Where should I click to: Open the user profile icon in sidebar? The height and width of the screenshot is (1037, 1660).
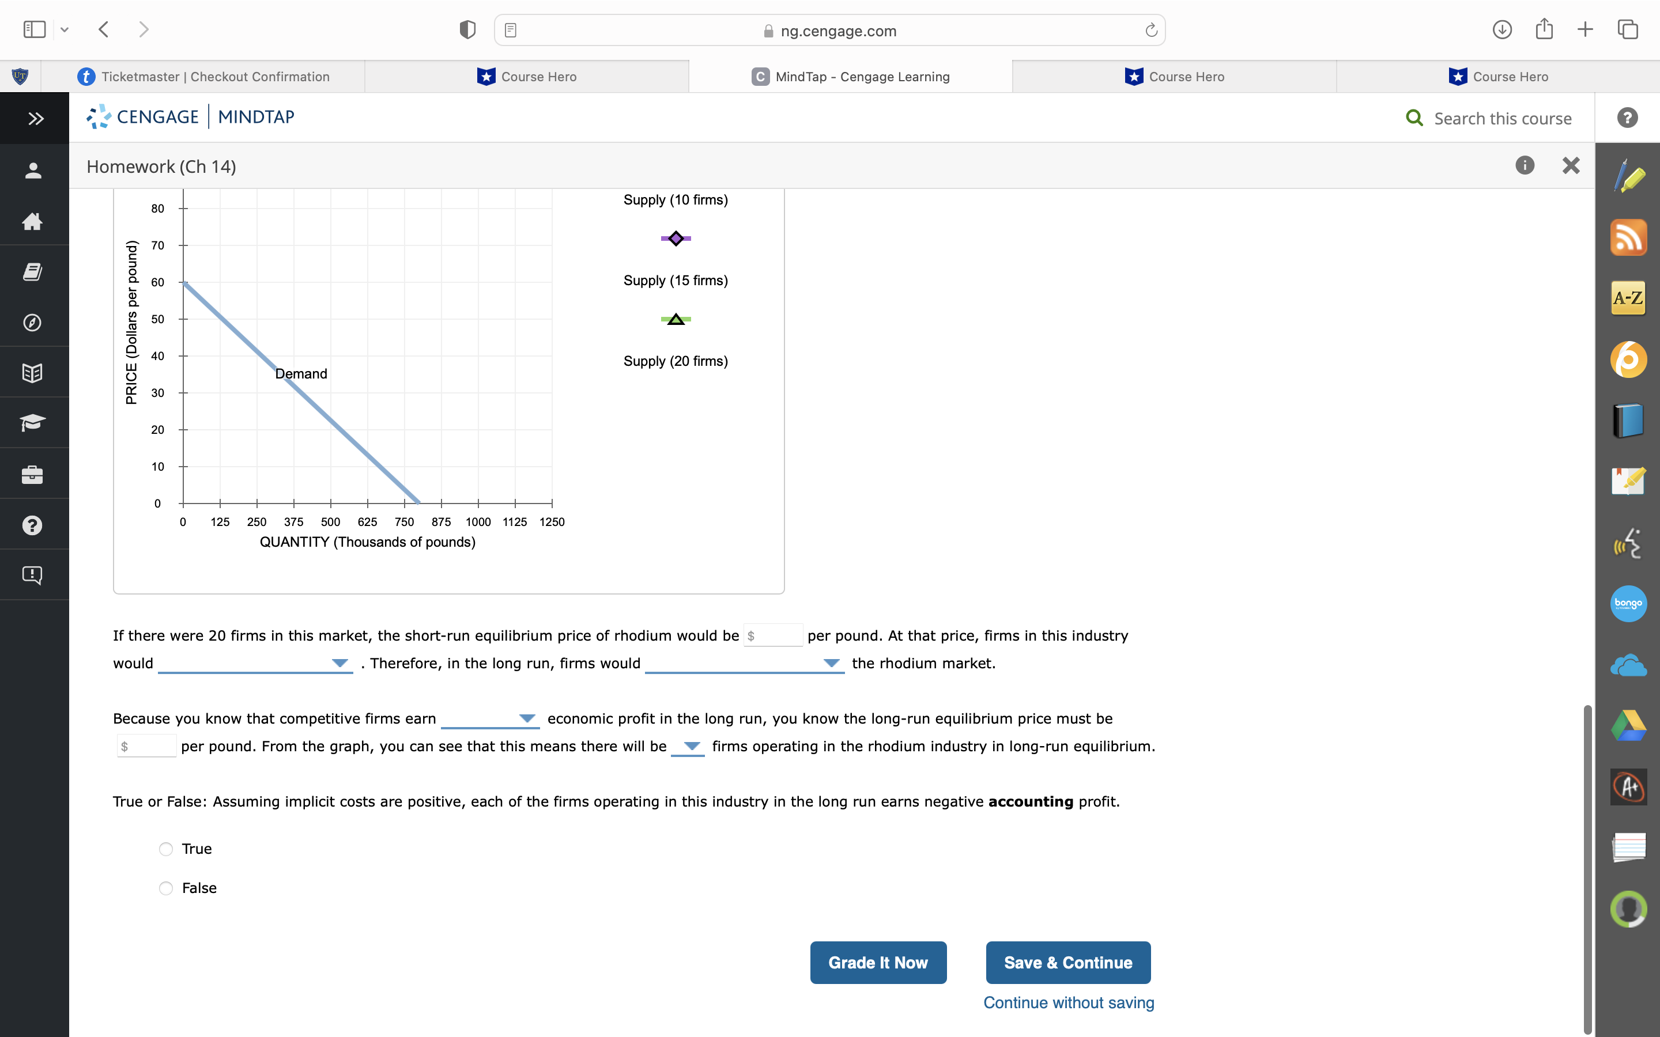tap(32, 172)
